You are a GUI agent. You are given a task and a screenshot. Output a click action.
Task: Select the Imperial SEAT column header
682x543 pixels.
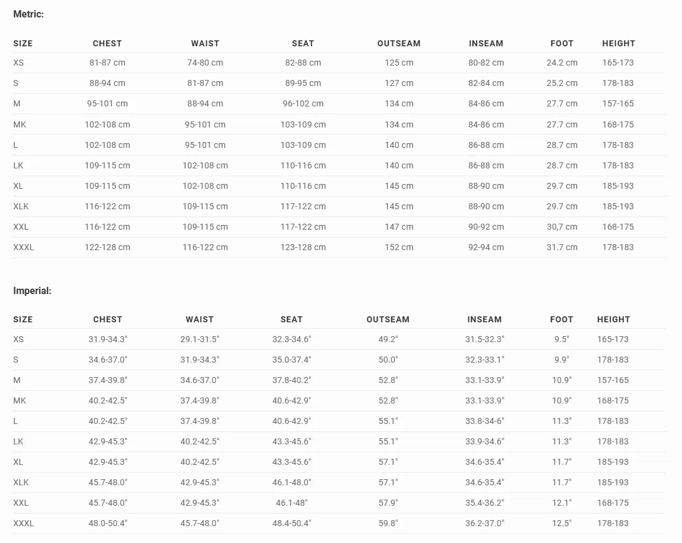292,319
